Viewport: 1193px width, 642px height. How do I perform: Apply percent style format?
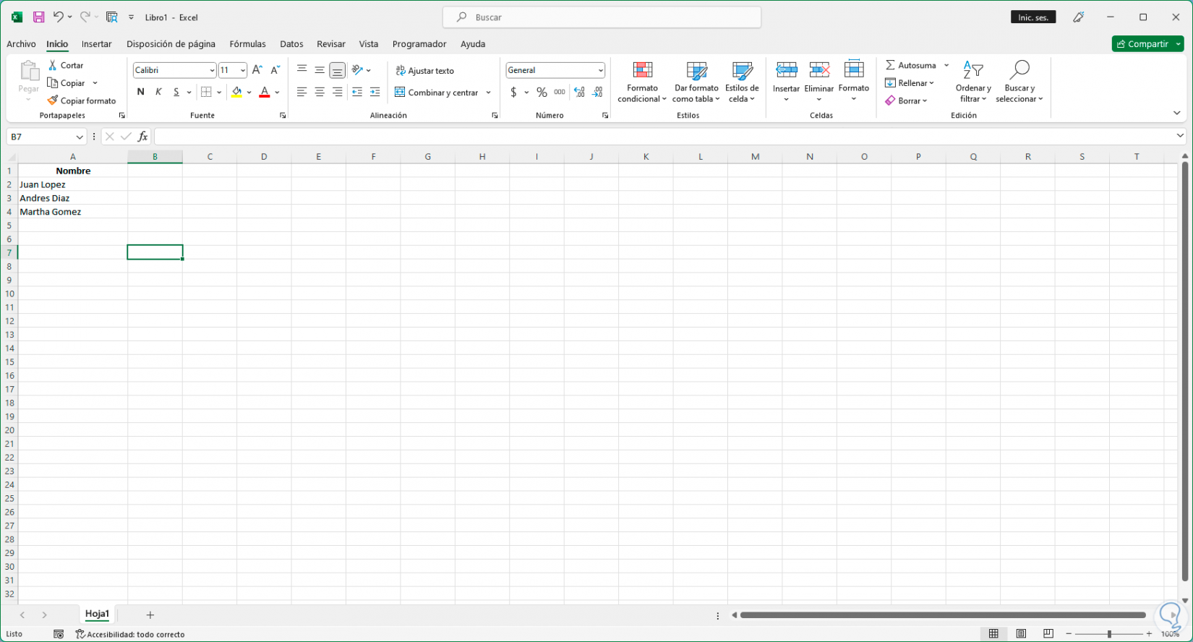[x=542, y=92]
